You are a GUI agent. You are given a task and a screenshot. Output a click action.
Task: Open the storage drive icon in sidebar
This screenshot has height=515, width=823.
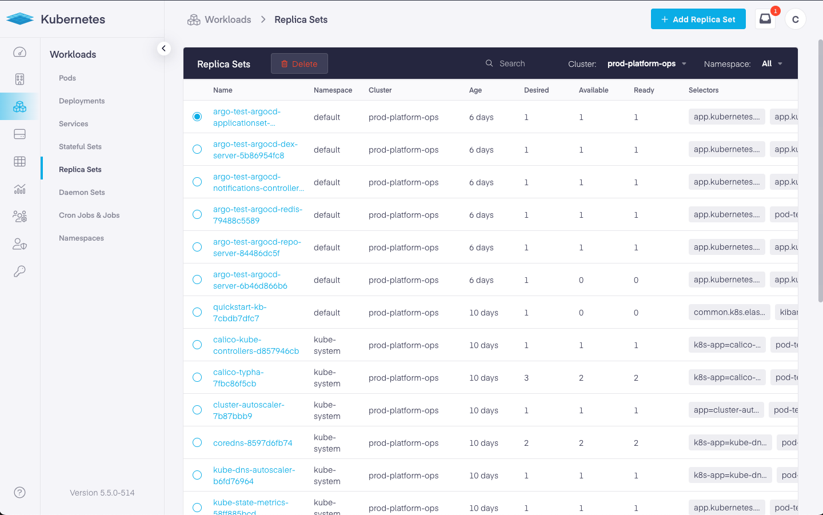point(19,134)
